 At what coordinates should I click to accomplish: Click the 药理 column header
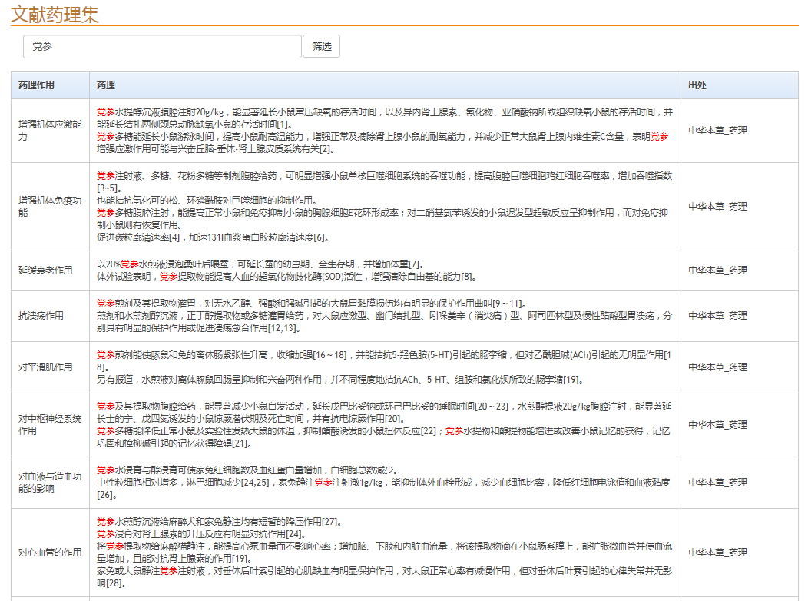pos(106,85)
